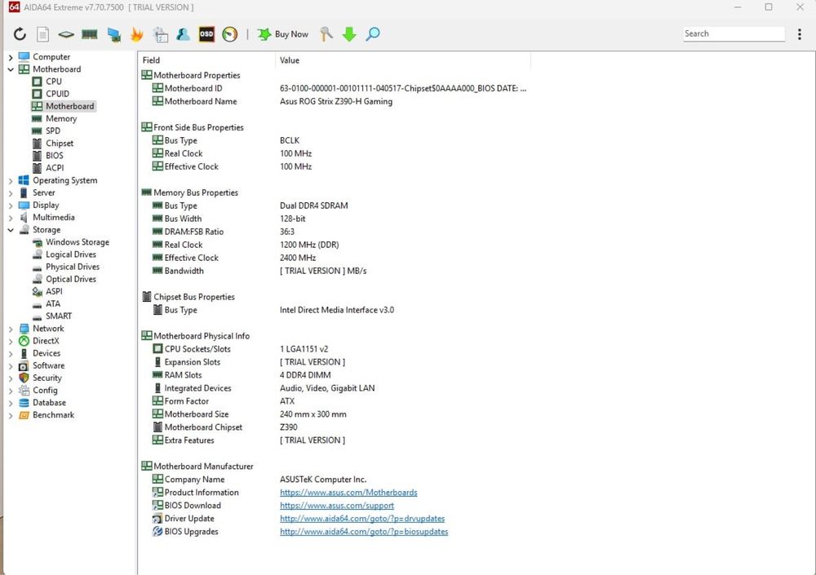Image resolution: width=816 pixels, height=575 pixels.
Task: Expand the Network tree node
Action: tap(11, 329)
